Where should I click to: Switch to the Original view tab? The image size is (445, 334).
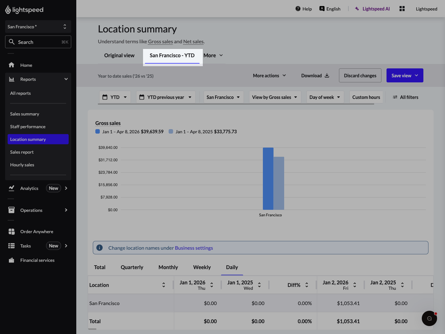(119, 55)
